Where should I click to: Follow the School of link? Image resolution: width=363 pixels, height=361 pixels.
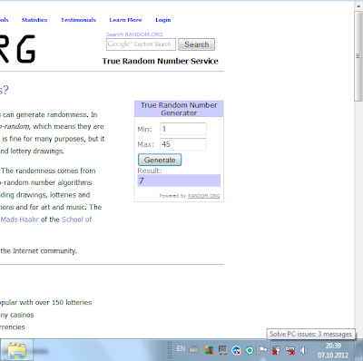tap(76, 220)
